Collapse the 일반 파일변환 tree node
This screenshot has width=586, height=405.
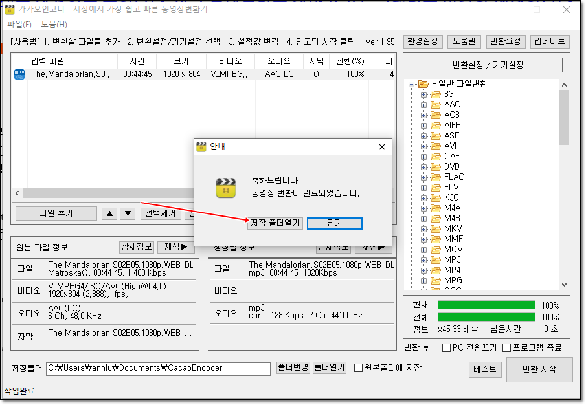(411, 84)
